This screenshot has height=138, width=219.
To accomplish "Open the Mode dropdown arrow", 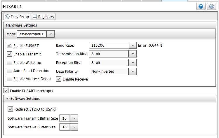I will [x=51, y=34].
